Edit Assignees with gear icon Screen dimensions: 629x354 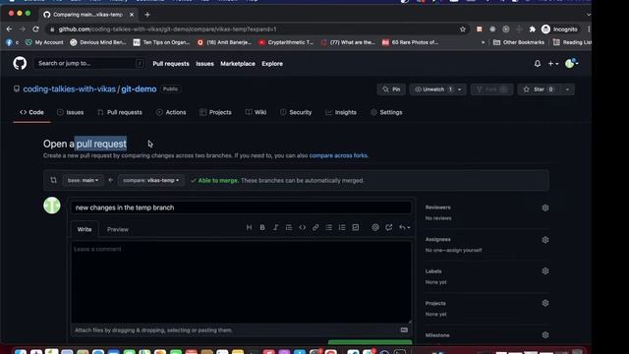coord(545,240)
